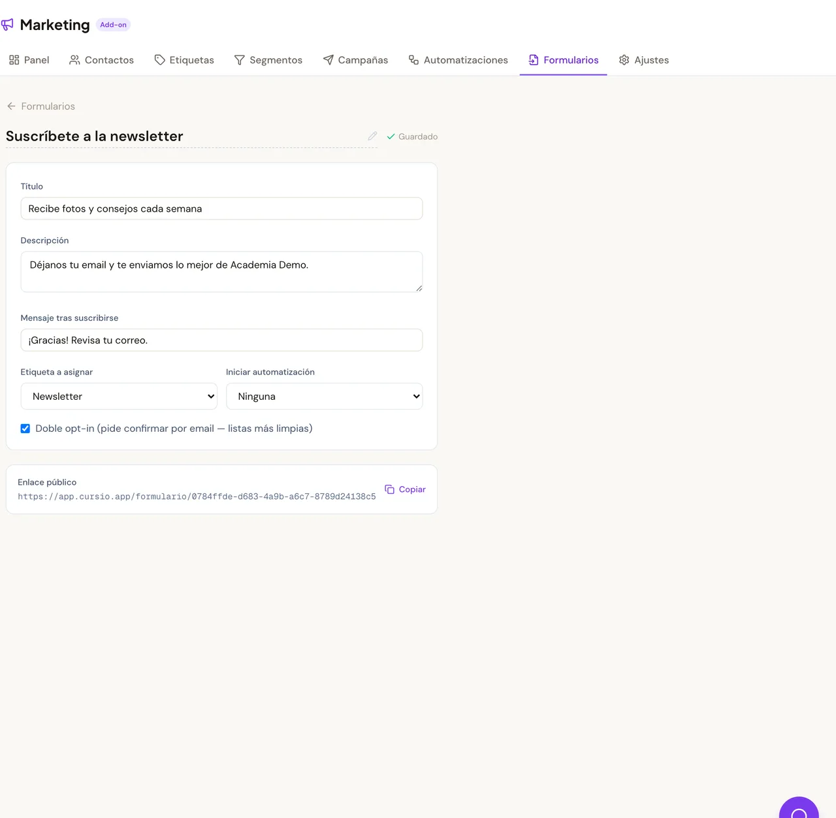
Task: Click the 'Iniciar automatización' label
Action: 270,372
